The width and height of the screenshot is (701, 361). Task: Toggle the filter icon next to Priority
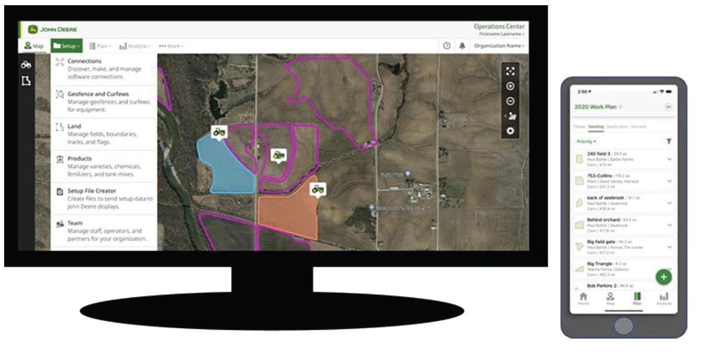(668, 141)
